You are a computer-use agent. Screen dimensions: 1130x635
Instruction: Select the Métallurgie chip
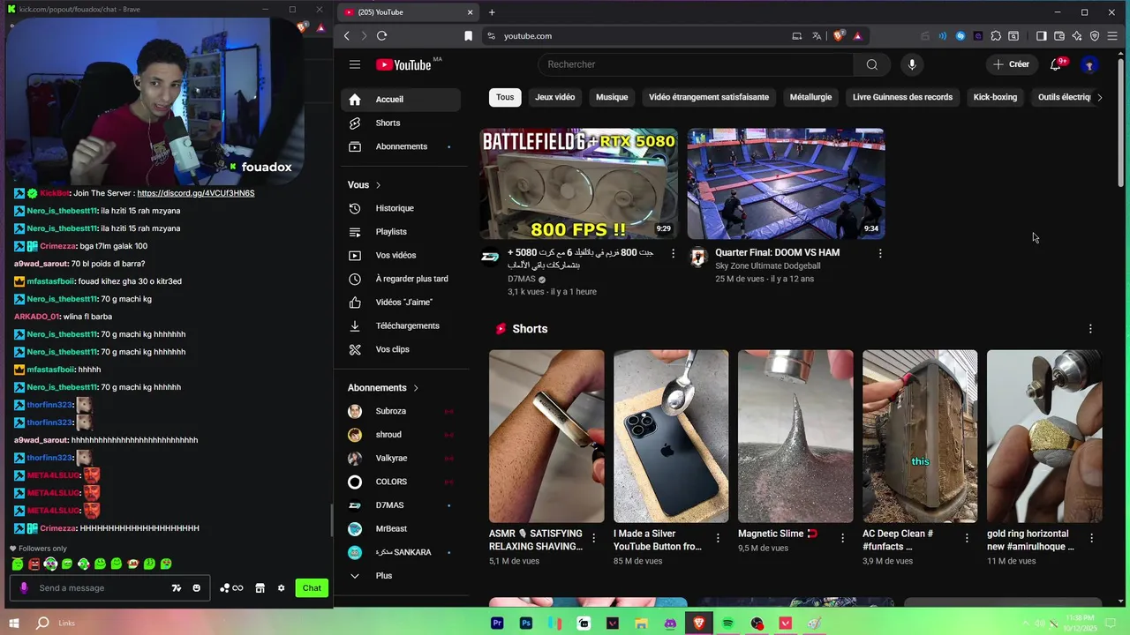(810, 97)
